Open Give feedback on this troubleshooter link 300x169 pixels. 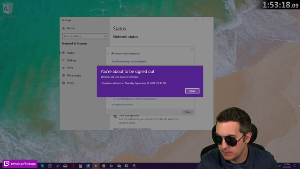pyautogui.click(x=136, y=99)
